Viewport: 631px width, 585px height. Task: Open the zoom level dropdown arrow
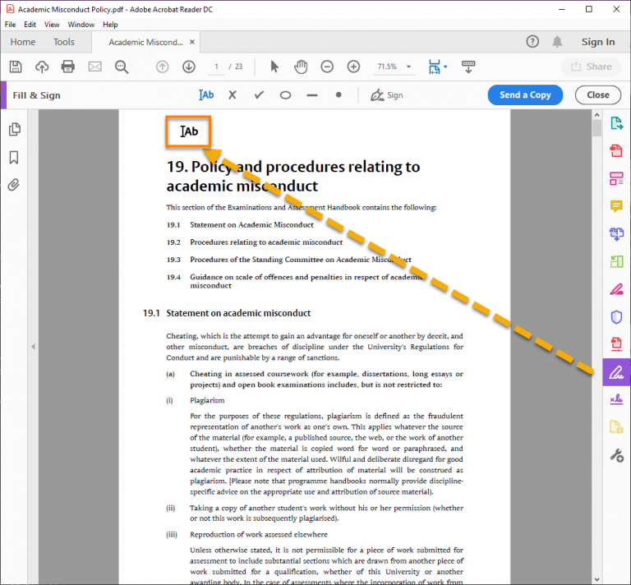point(409,67)
